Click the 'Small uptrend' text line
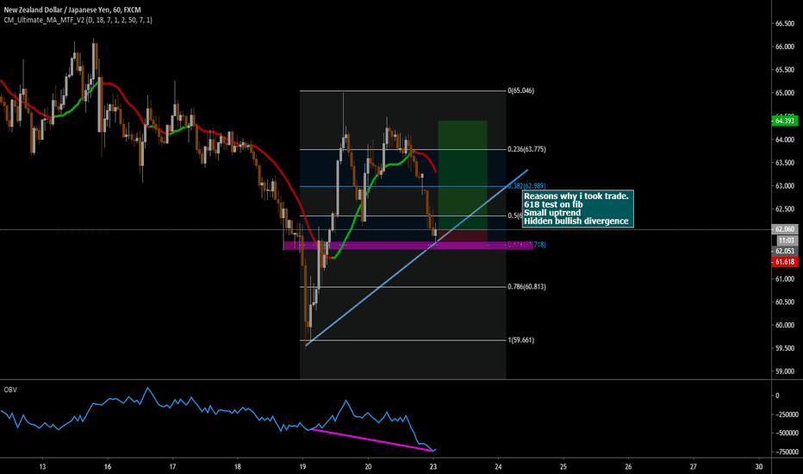 [x=552, y=213]
